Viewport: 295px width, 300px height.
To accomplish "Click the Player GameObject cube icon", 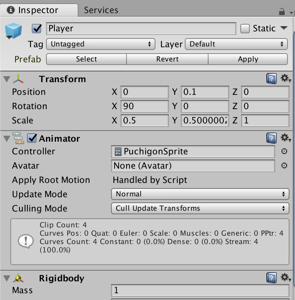I will click(x=13, y=31).
